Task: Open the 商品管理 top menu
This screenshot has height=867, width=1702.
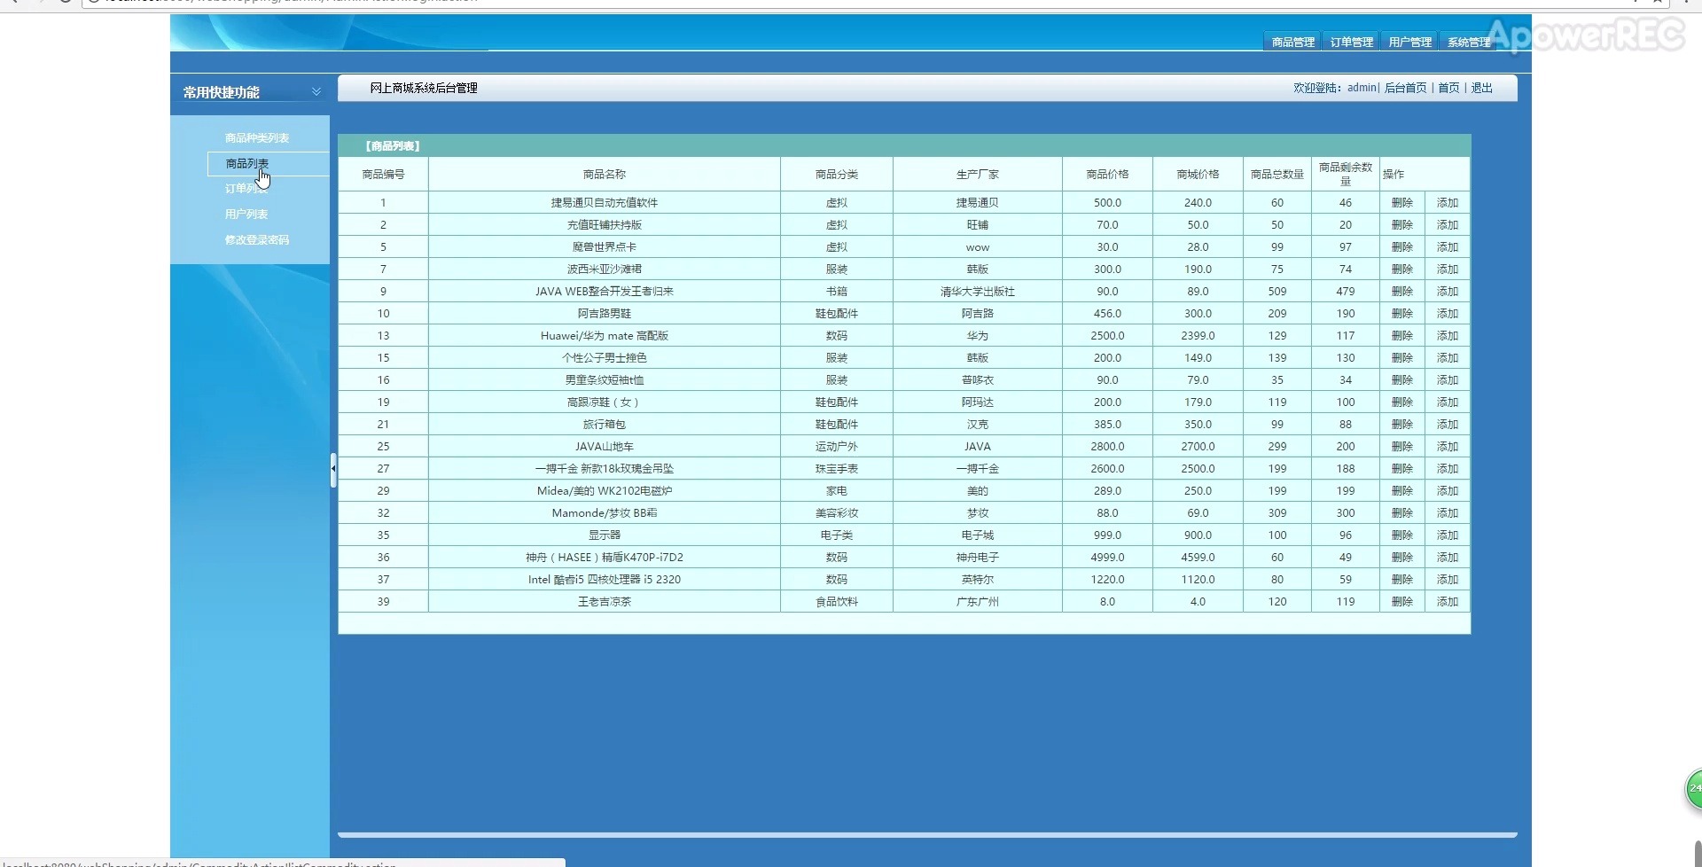Action: (1292, 42)
